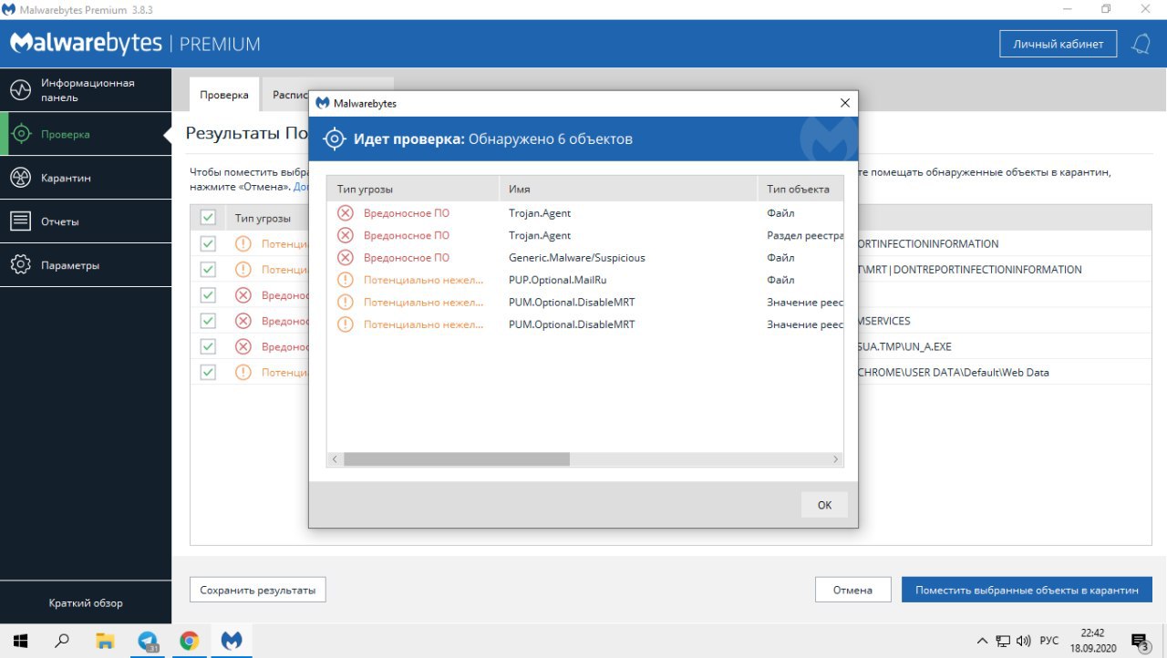The image size is (1167, 658).
Task: Click the Web Data path in the background results
Action: tap(954, 372)
